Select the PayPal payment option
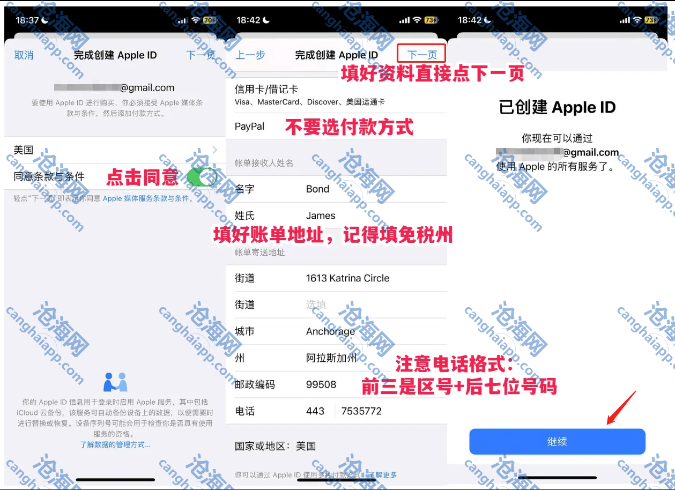The width and height of the screenshot is (675, 490). click(x=250, y=127)
